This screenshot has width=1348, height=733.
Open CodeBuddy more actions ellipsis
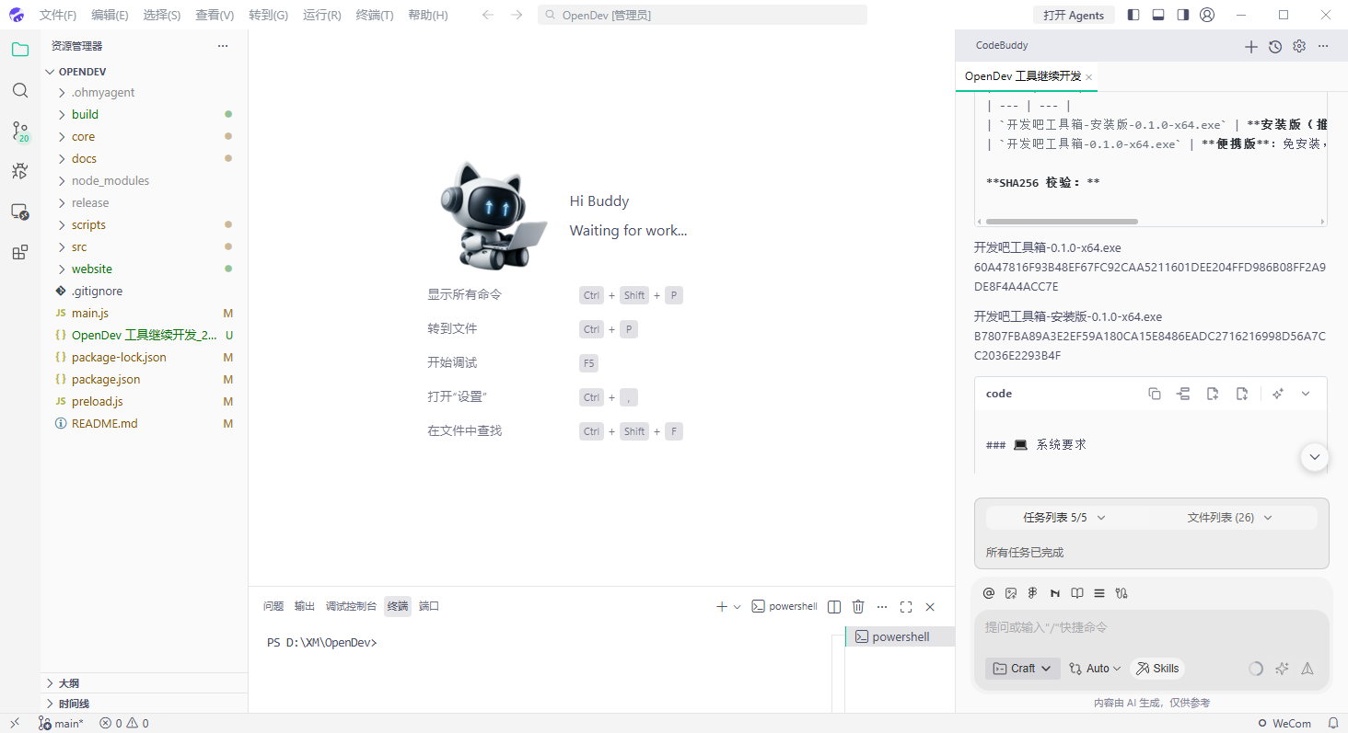pos(1323,46)
